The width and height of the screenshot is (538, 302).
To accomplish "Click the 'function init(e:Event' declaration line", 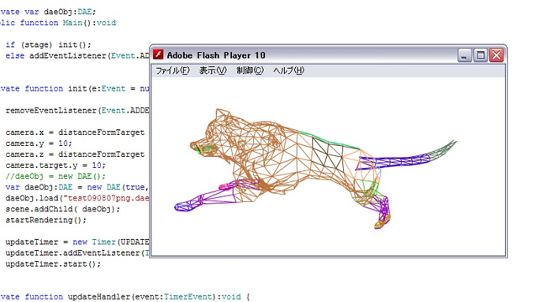I will (x=75, y=89).
